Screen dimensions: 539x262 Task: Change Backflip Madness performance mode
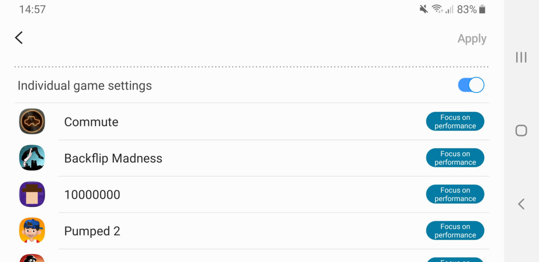click(x=455, y=158)
